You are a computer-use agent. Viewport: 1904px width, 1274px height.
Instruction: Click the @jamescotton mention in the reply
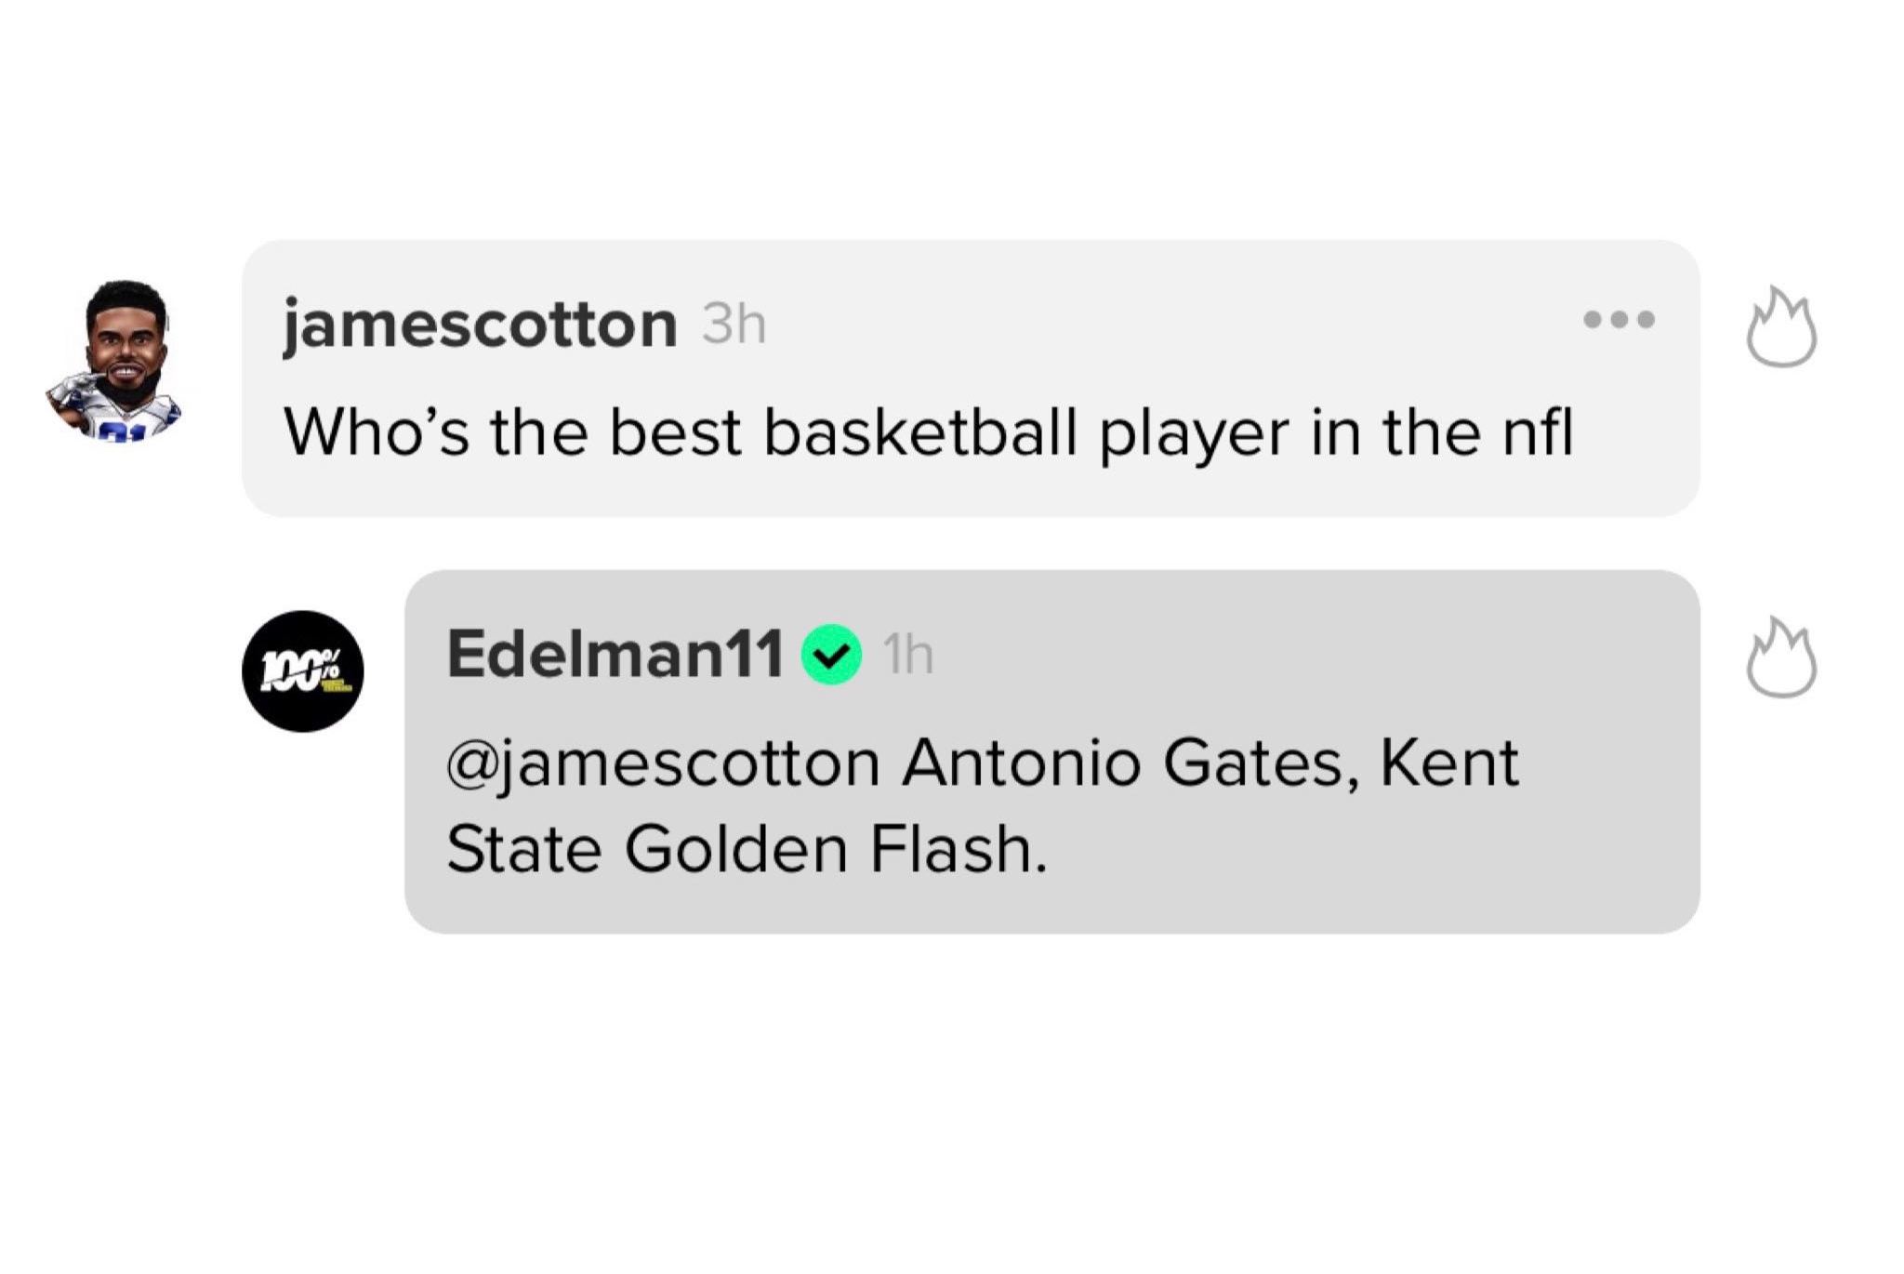pyautogui.click(x=663, y=763)
